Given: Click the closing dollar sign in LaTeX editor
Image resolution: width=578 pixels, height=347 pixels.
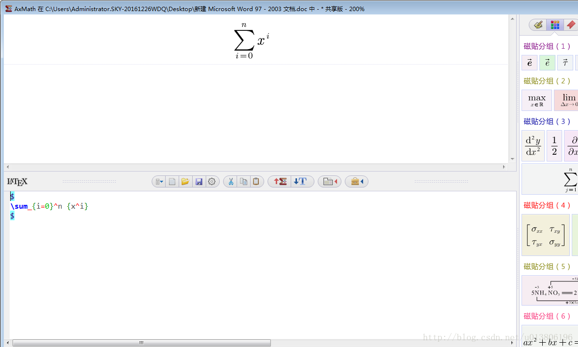Looking at the screenshot, I should click(12, 216).
